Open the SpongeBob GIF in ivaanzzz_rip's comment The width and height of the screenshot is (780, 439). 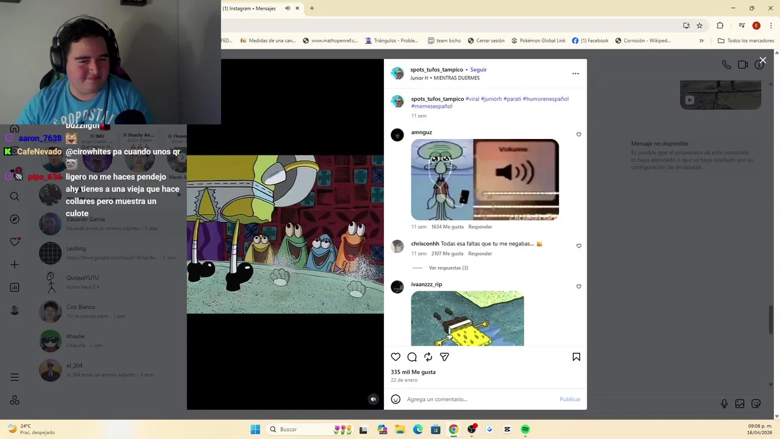(467, 318)
